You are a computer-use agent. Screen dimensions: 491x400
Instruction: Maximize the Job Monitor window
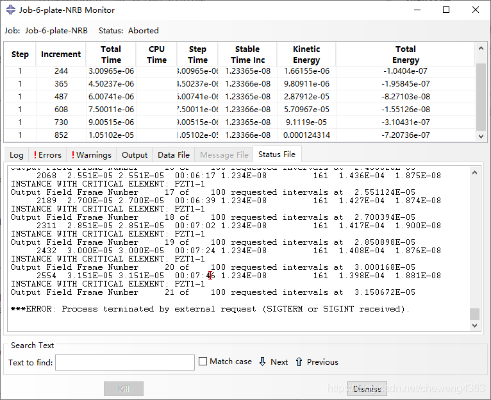(x=446, y=10)
